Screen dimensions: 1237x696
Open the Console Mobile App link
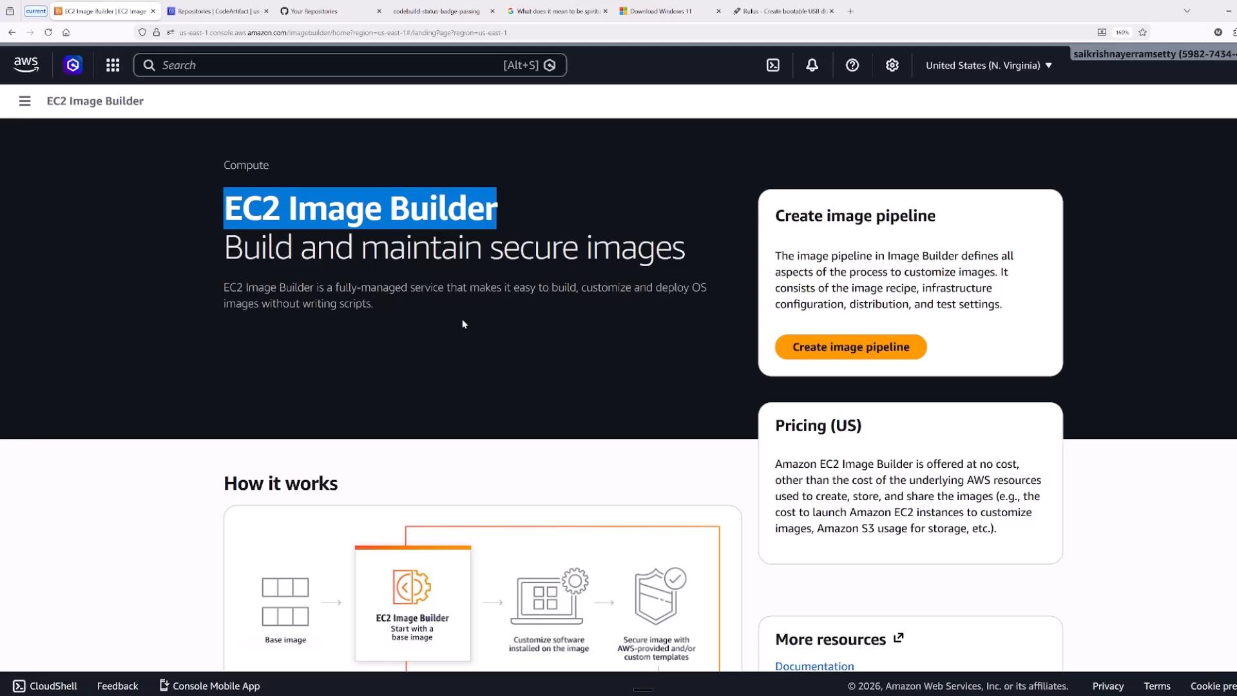[x=209, y=686]
